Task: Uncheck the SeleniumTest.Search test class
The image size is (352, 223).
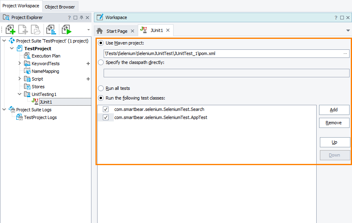Action: tap(106, 110)
